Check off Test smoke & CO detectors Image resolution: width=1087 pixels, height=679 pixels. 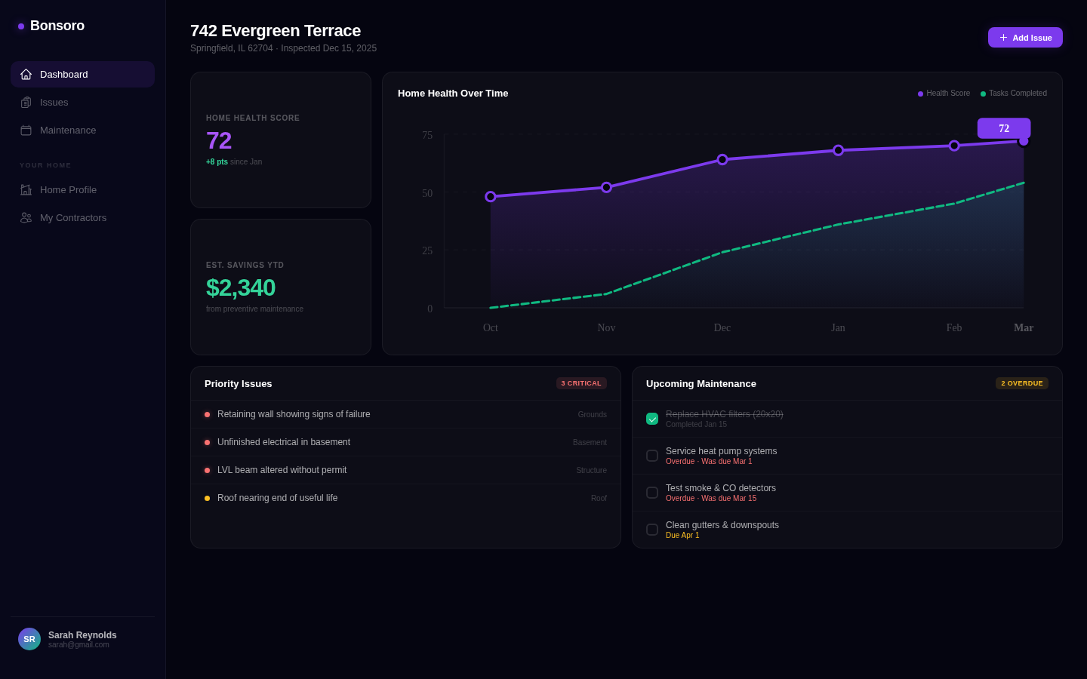652,492
